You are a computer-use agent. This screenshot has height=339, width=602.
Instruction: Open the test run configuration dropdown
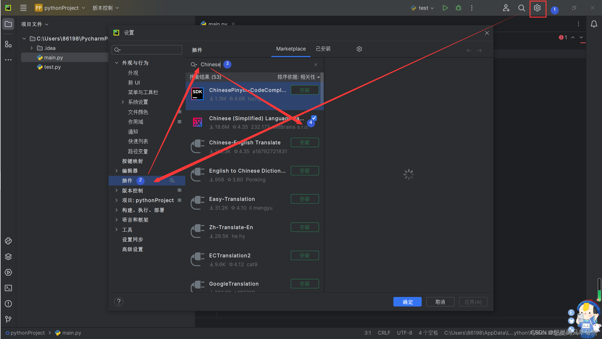tap(422, 8)
